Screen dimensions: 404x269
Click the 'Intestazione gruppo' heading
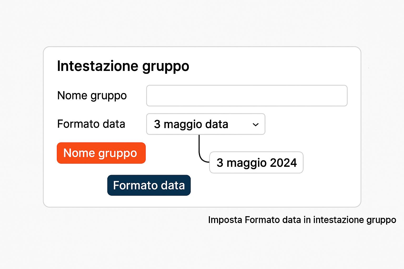click(123, 66)
